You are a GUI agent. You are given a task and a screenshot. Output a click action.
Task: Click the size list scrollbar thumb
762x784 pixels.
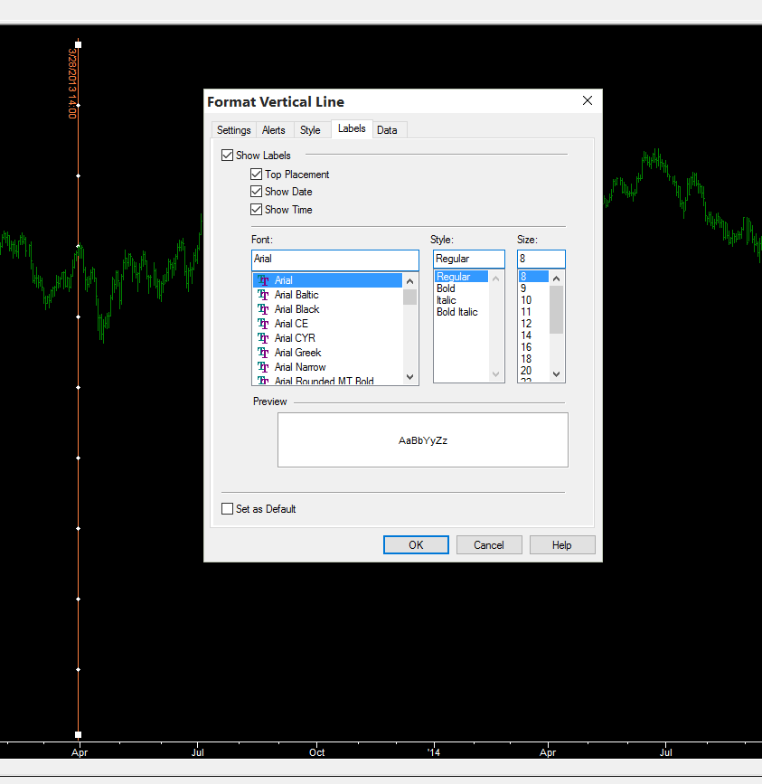[557, 309]
